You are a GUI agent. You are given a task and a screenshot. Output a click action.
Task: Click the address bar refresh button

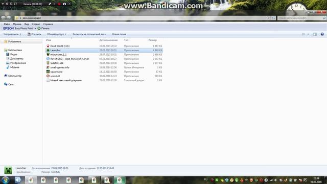(x=273, y=18)
